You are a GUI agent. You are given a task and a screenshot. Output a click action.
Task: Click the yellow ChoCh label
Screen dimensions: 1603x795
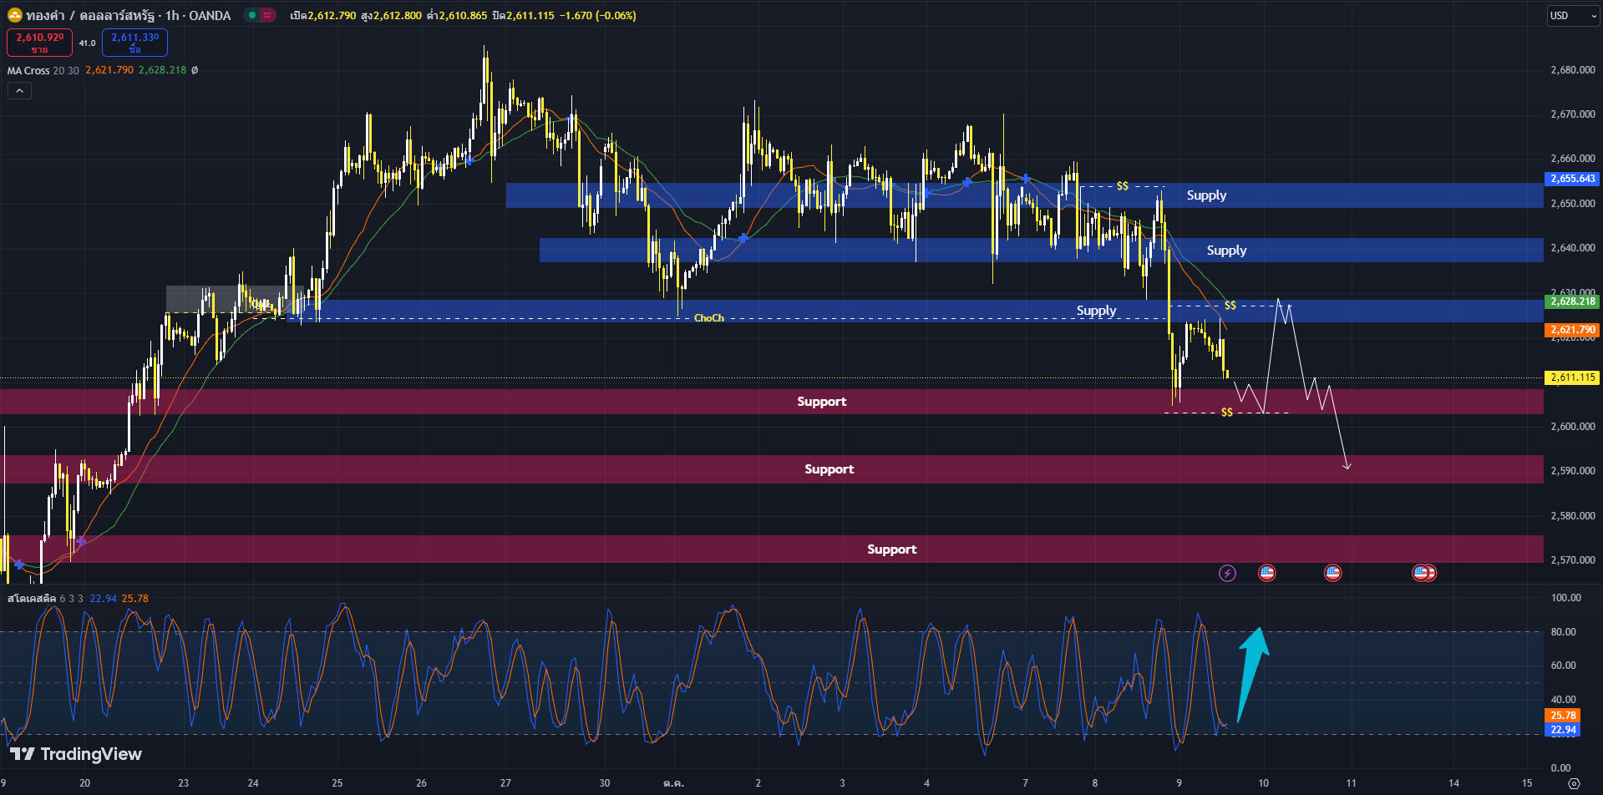(x=709, y=318)
